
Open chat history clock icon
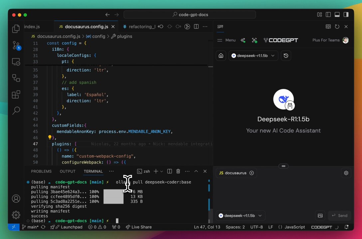pos(286,56)
